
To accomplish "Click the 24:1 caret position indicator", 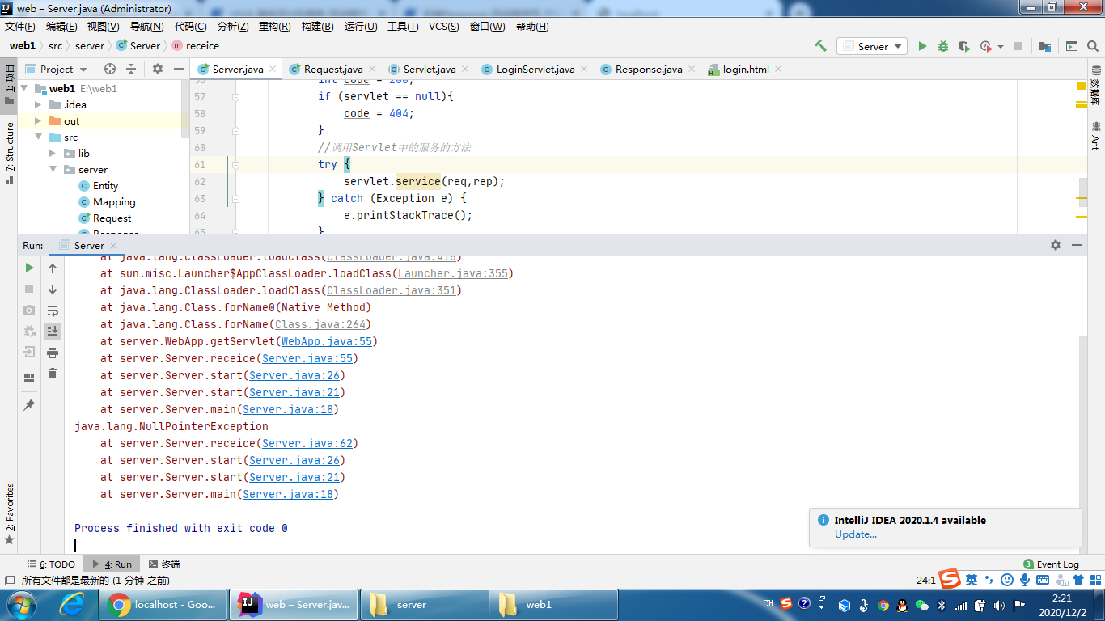I will tap(926, 580).
